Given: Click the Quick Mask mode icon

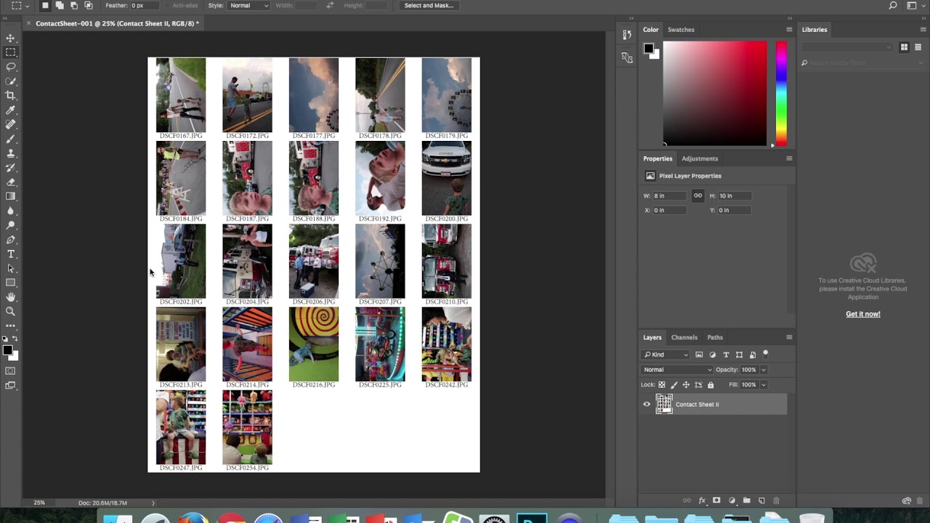Looking at the screenshot, I should pos(10,371).
